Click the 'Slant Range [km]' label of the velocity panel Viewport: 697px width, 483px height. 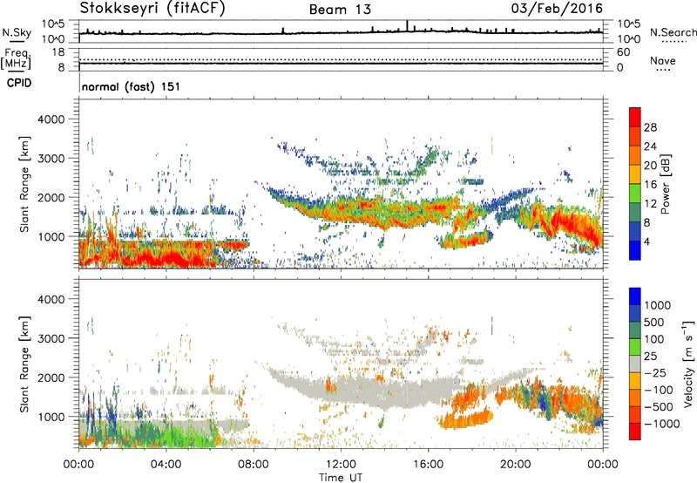[24, 364]
